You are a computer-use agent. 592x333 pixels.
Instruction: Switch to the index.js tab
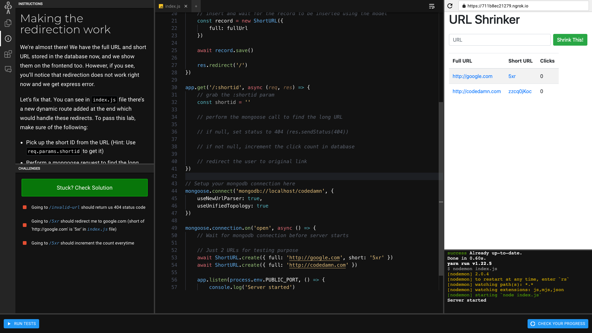click(x=172, y=6)
